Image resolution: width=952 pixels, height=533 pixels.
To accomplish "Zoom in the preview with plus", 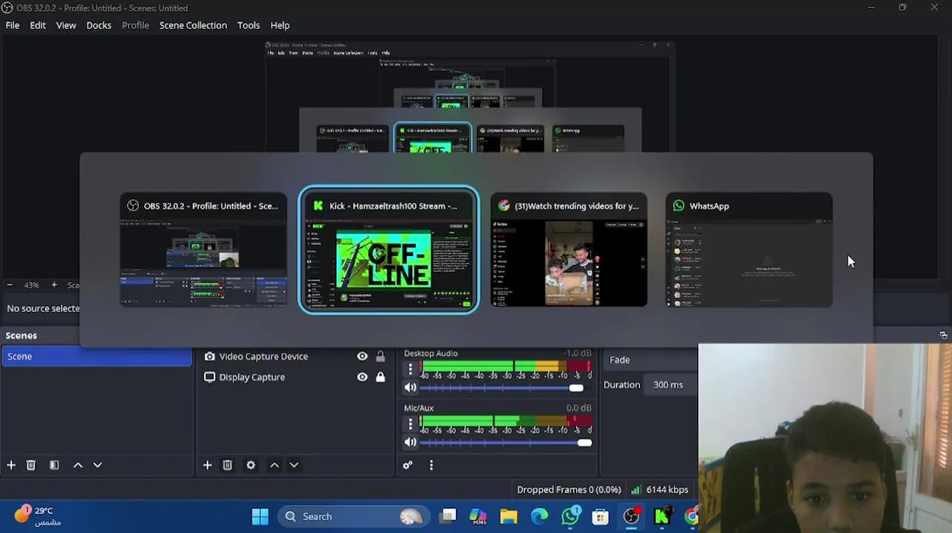I will (x=53, y=285).
